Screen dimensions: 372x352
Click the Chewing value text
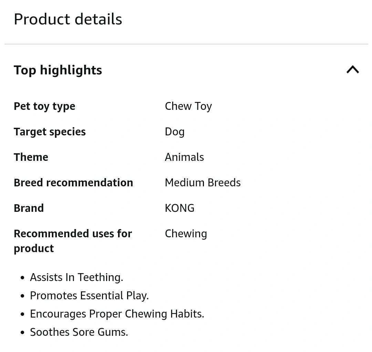[x=186, y=234]
